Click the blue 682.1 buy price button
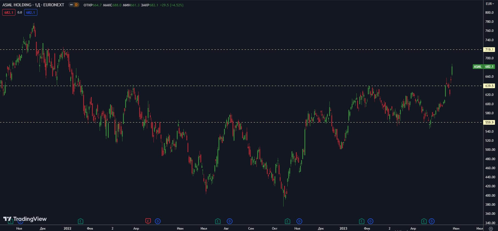498x231 pixels. click(30, 12)
